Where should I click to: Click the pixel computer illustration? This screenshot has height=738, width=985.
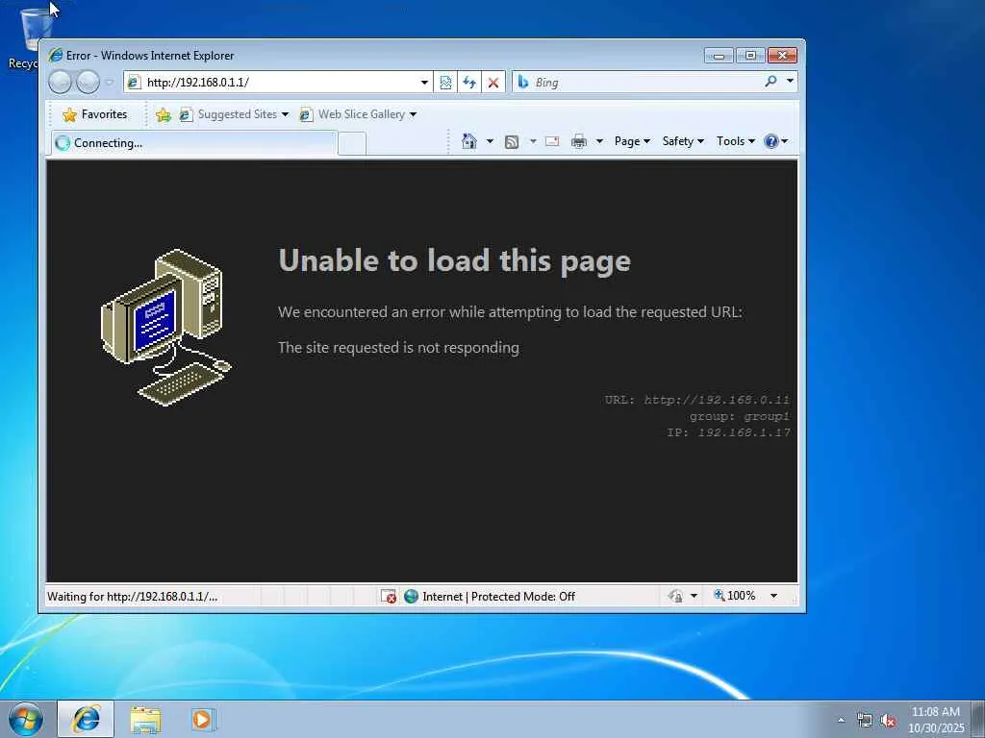[166, 328]
